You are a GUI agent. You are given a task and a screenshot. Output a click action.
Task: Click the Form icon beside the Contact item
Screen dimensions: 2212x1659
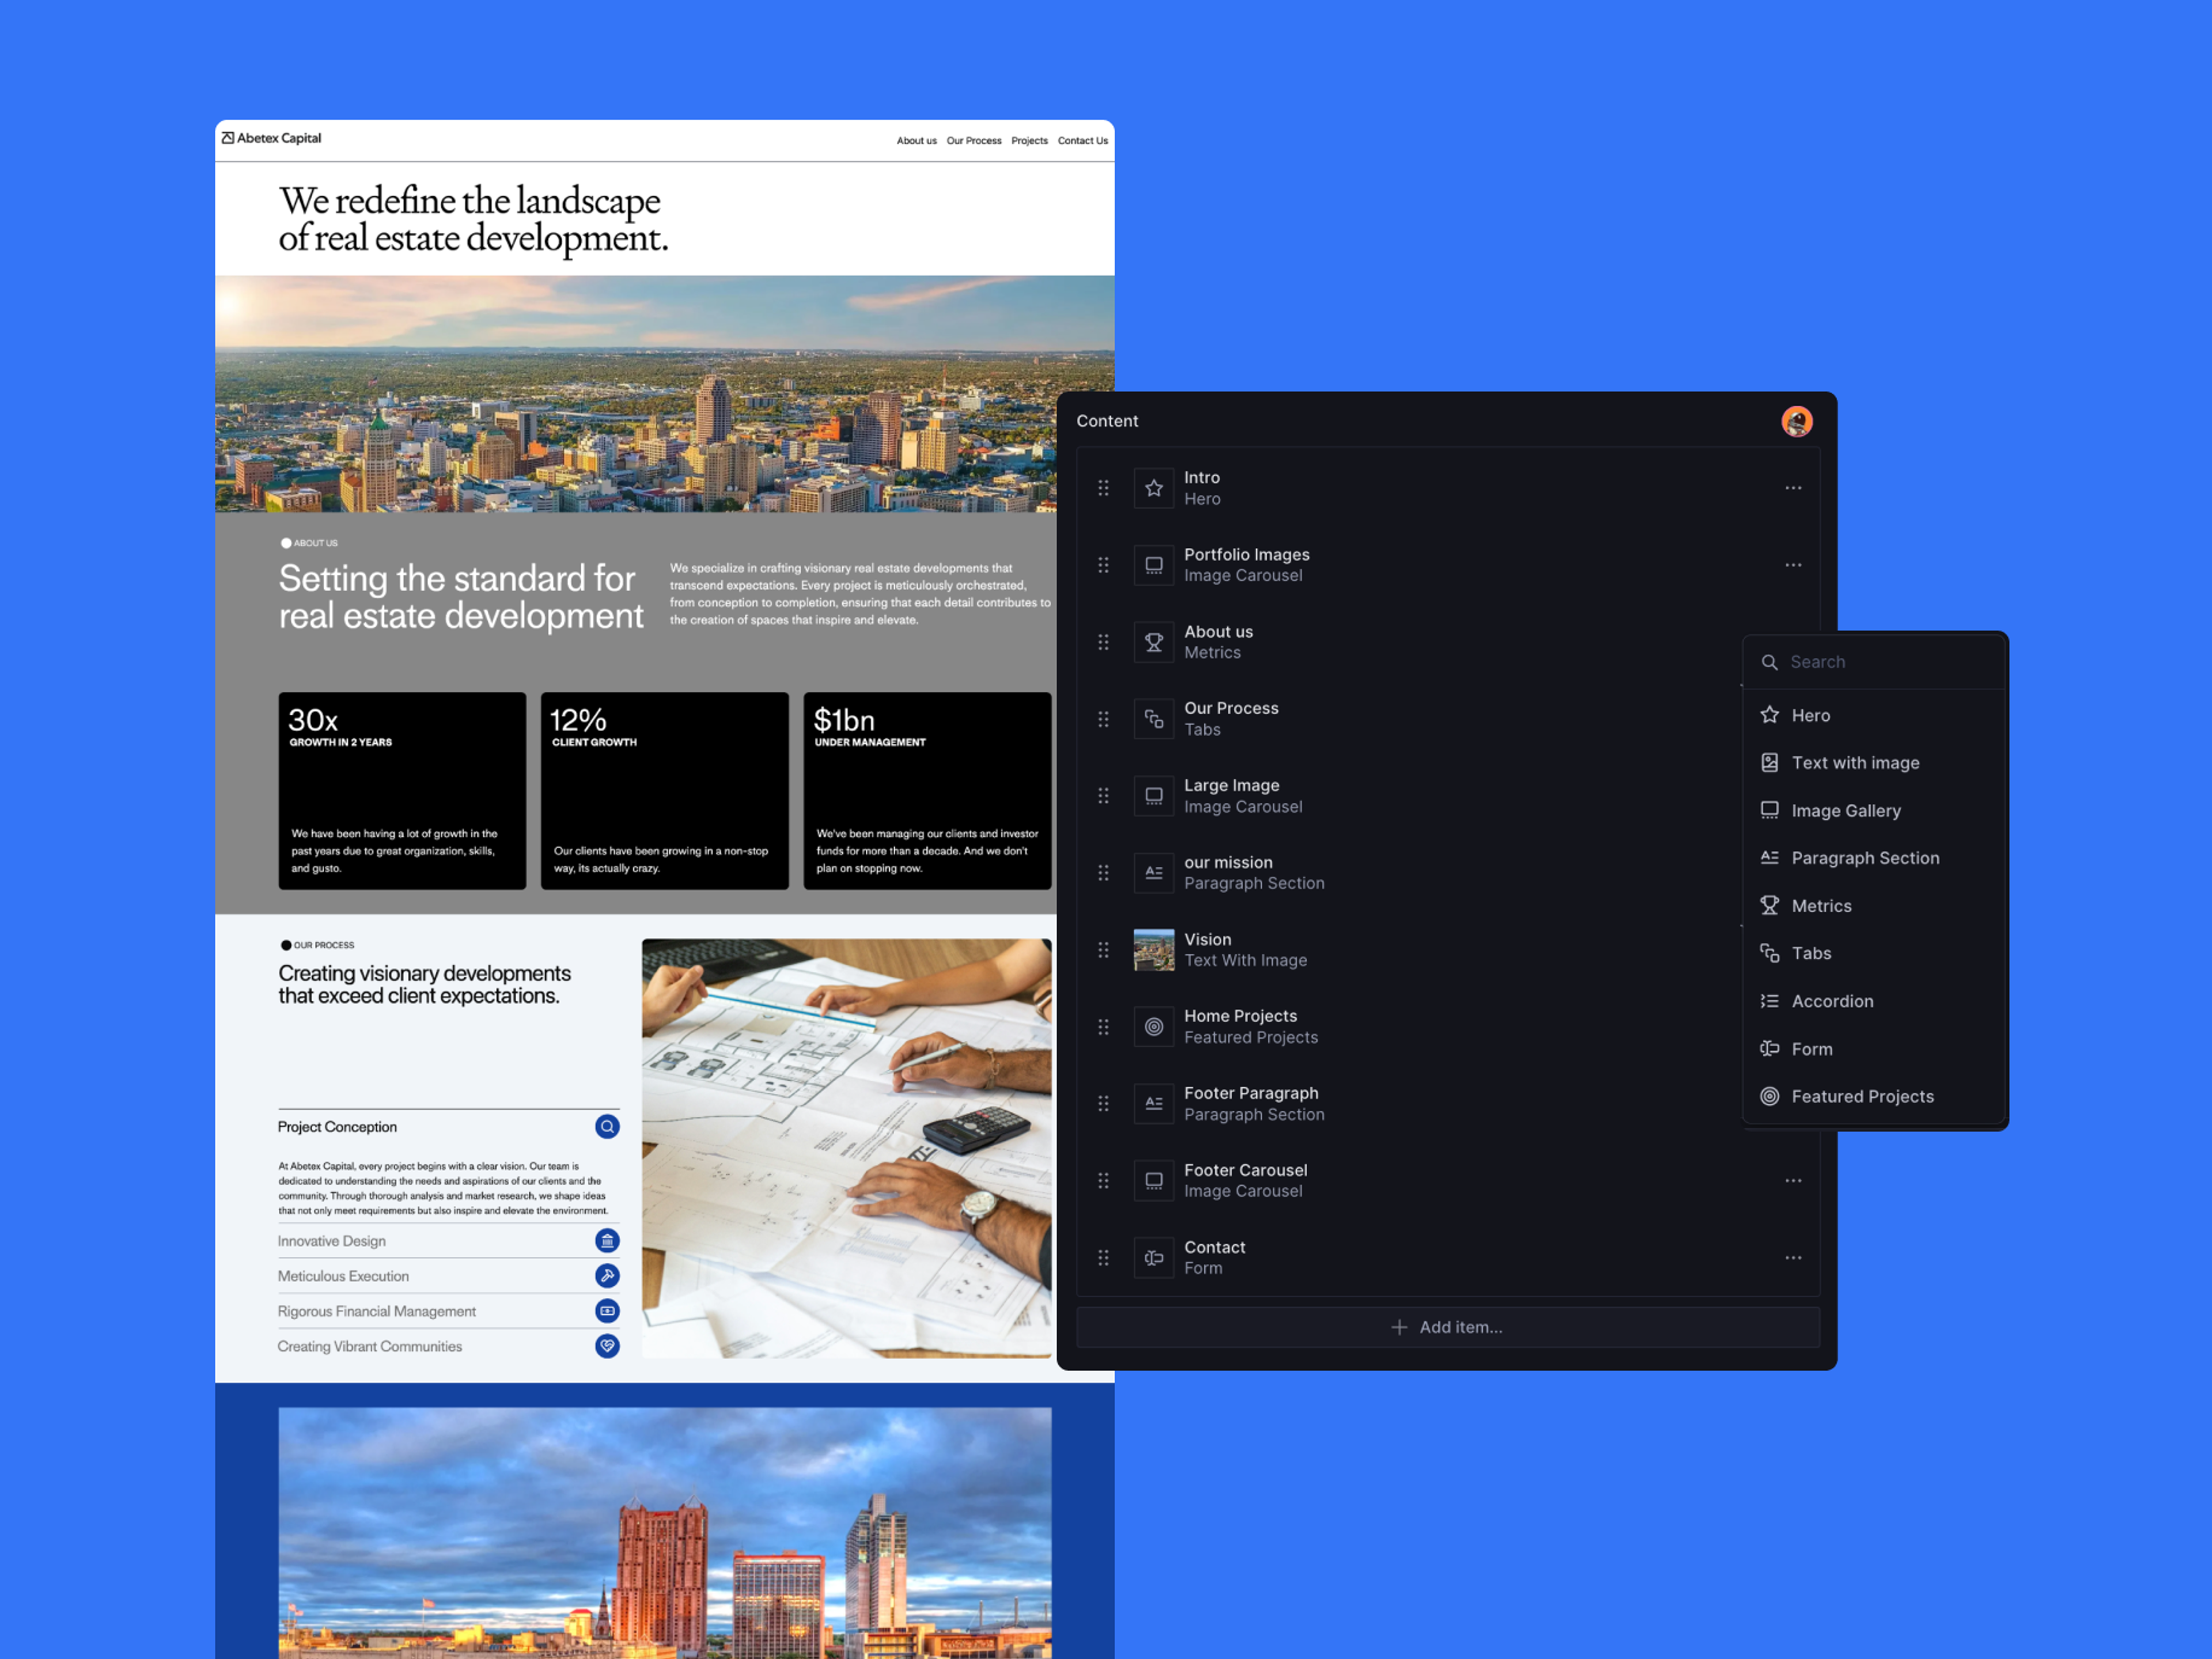pos(1153,1257)
